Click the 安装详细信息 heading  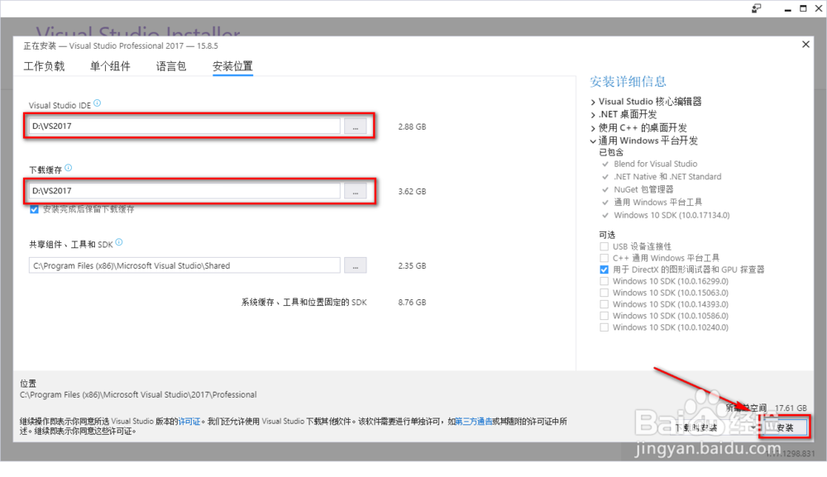[629, 82]
